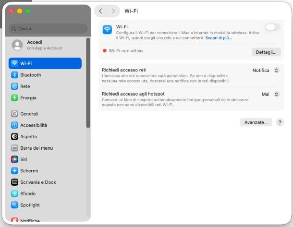
Task: Click the Avanzate... button
Action: click(x=256, y=122)
